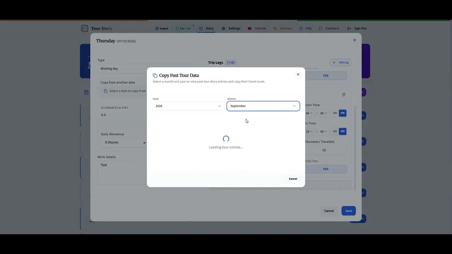Viewport: 452px width, 254px height.
Task: Click the Loading tour entries text
Action: click(x=226, y=147)
